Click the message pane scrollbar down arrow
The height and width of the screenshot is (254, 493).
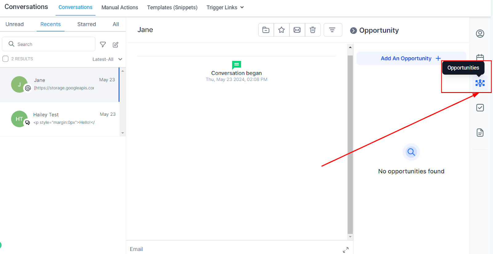[350, 237]
